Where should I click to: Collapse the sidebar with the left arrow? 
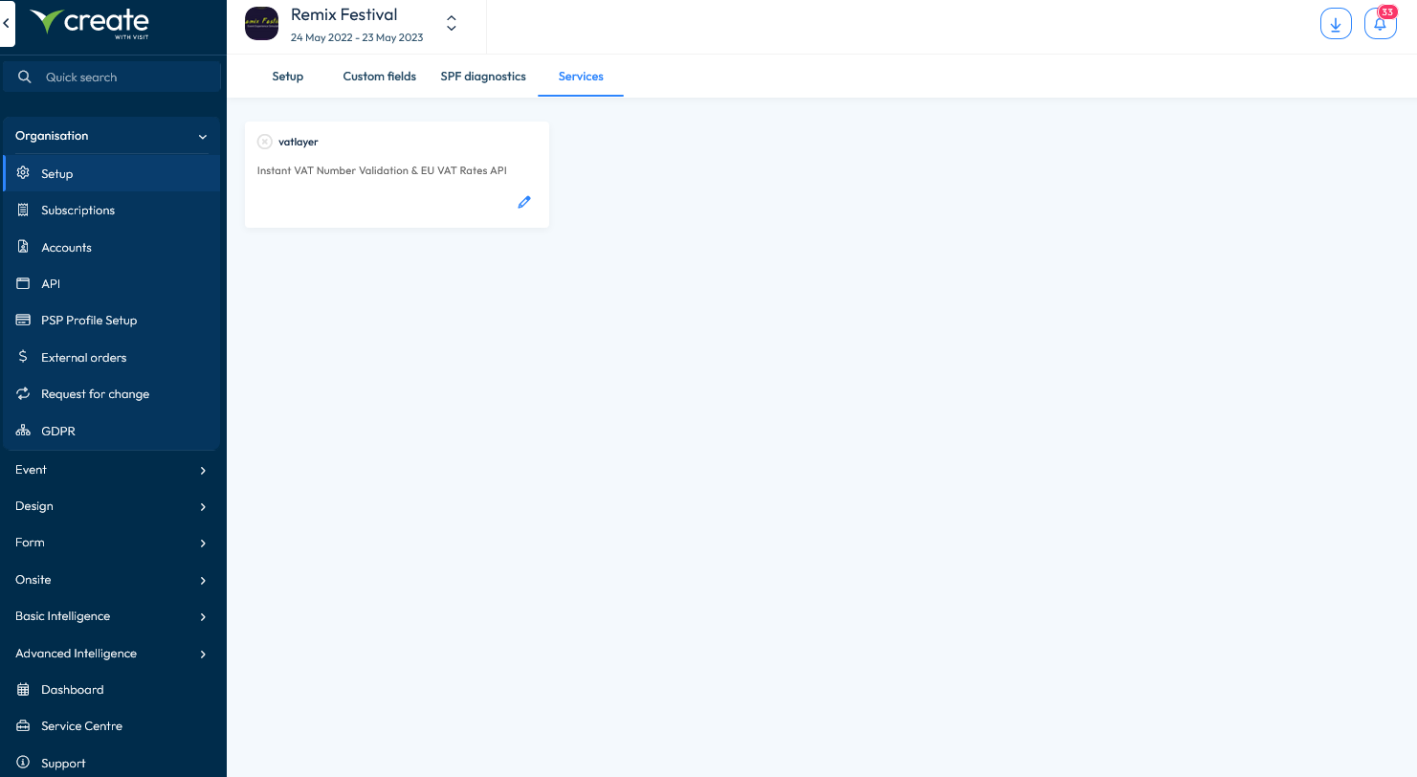click(7, 22)
